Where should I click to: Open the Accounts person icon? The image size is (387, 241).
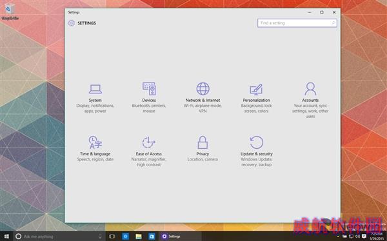[310, 89]
